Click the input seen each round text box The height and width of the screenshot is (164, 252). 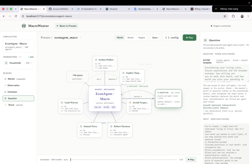pyautogui.click(x=226, y=144)
